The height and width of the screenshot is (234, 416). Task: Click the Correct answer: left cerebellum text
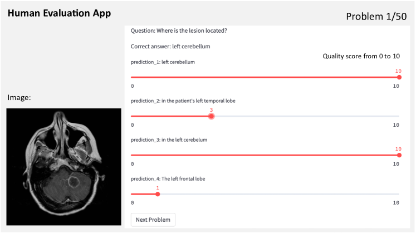pyautogui.click(x=170, y=46)
